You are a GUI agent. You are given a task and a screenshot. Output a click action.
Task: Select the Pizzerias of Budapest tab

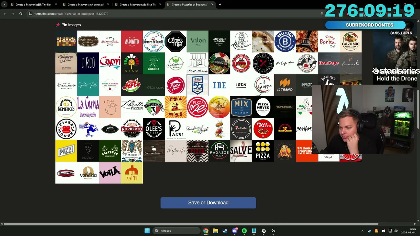click(x=190, y=5)
